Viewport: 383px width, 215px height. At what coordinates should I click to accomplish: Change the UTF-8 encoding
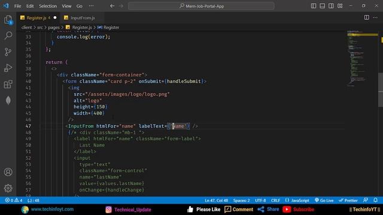[260, 201]
